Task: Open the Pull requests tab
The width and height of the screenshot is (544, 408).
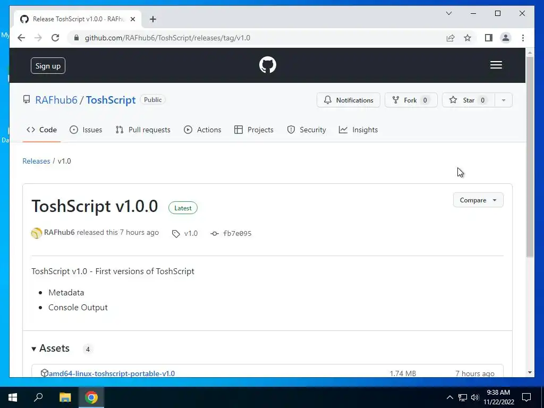Action: 143,130
